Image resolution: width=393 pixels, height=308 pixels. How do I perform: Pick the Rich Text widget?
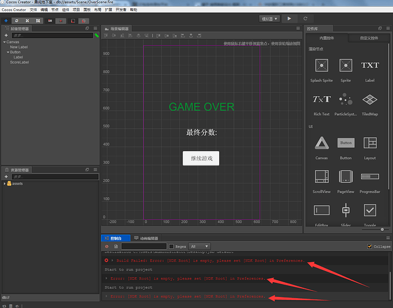point(322,105)
